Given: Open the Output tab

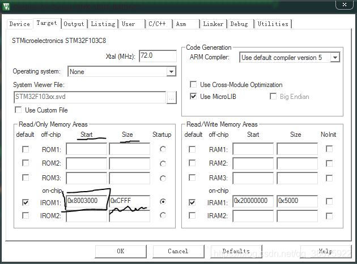Looking at the screenshot, I should coord(74,24).
